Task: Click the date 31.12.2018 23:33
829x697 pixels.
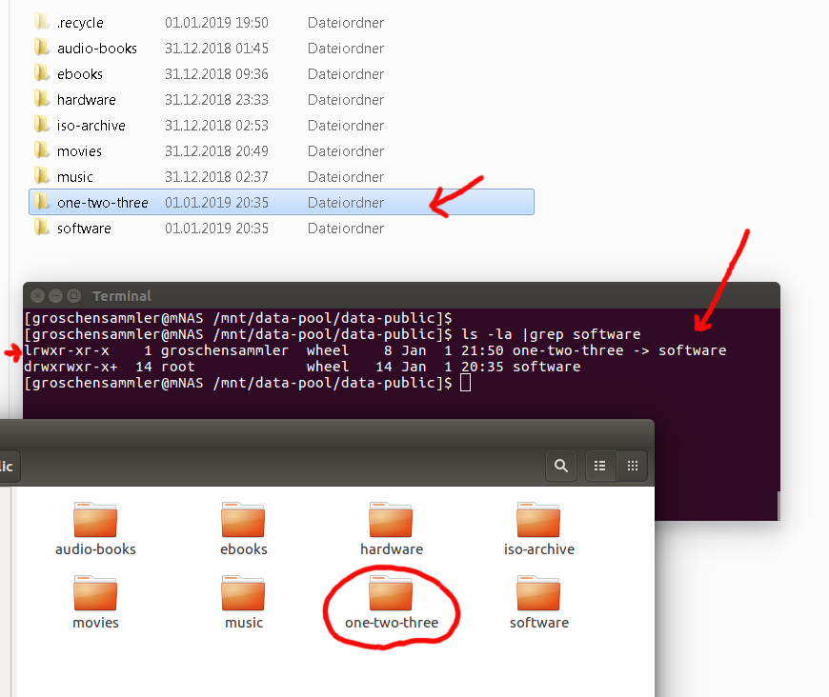Action: (216, 100)
